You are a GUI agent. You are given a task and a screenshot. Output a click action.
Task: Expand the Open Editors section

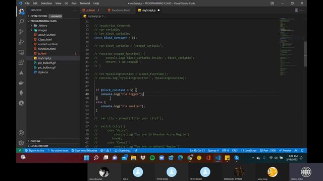pos(39,16)
